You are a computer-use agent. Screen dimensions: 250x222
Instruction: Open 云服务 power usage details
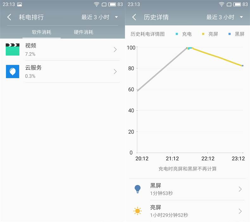tap(63, 71)
